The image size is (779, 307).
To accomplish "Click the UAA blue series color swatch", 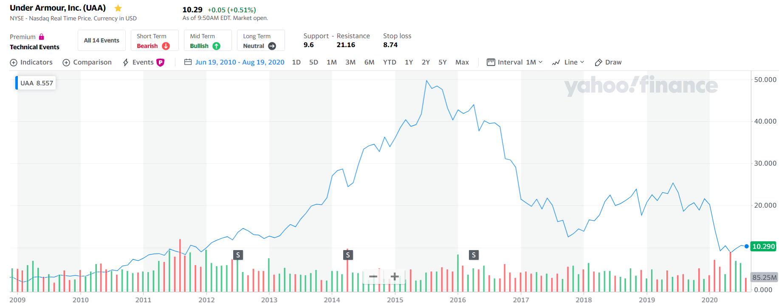I will (x=17, y=83).
